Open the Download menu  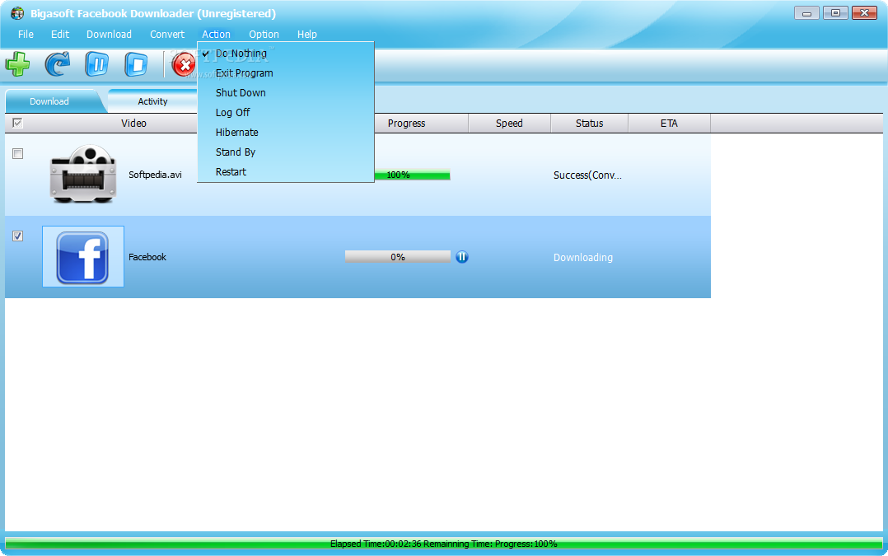pos(109,34)
